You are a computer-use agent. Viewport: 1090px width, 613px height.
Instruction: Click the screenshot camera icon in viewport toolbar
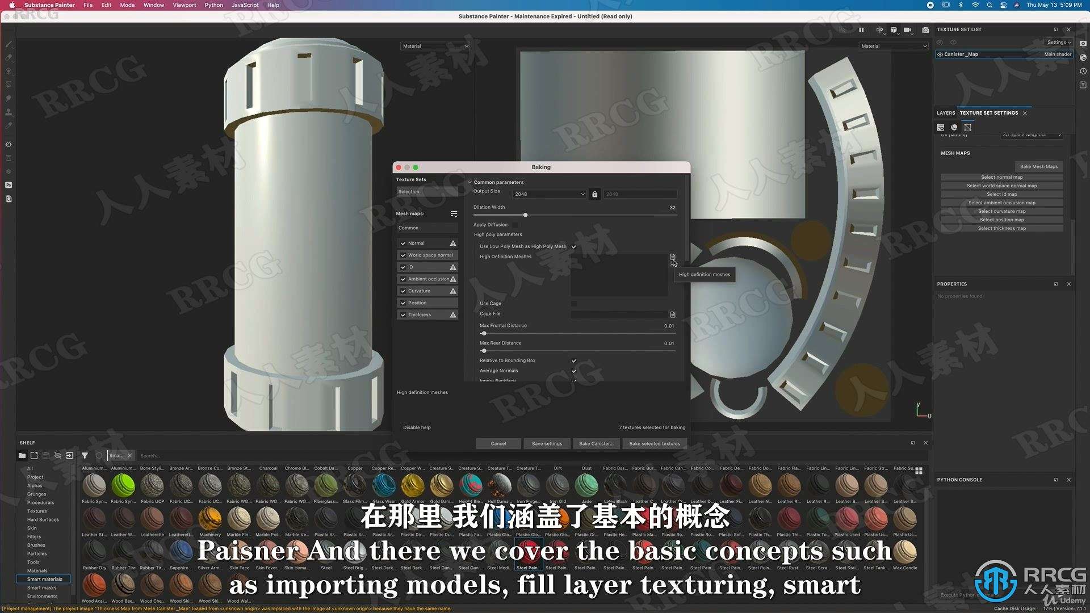[925, 30]
